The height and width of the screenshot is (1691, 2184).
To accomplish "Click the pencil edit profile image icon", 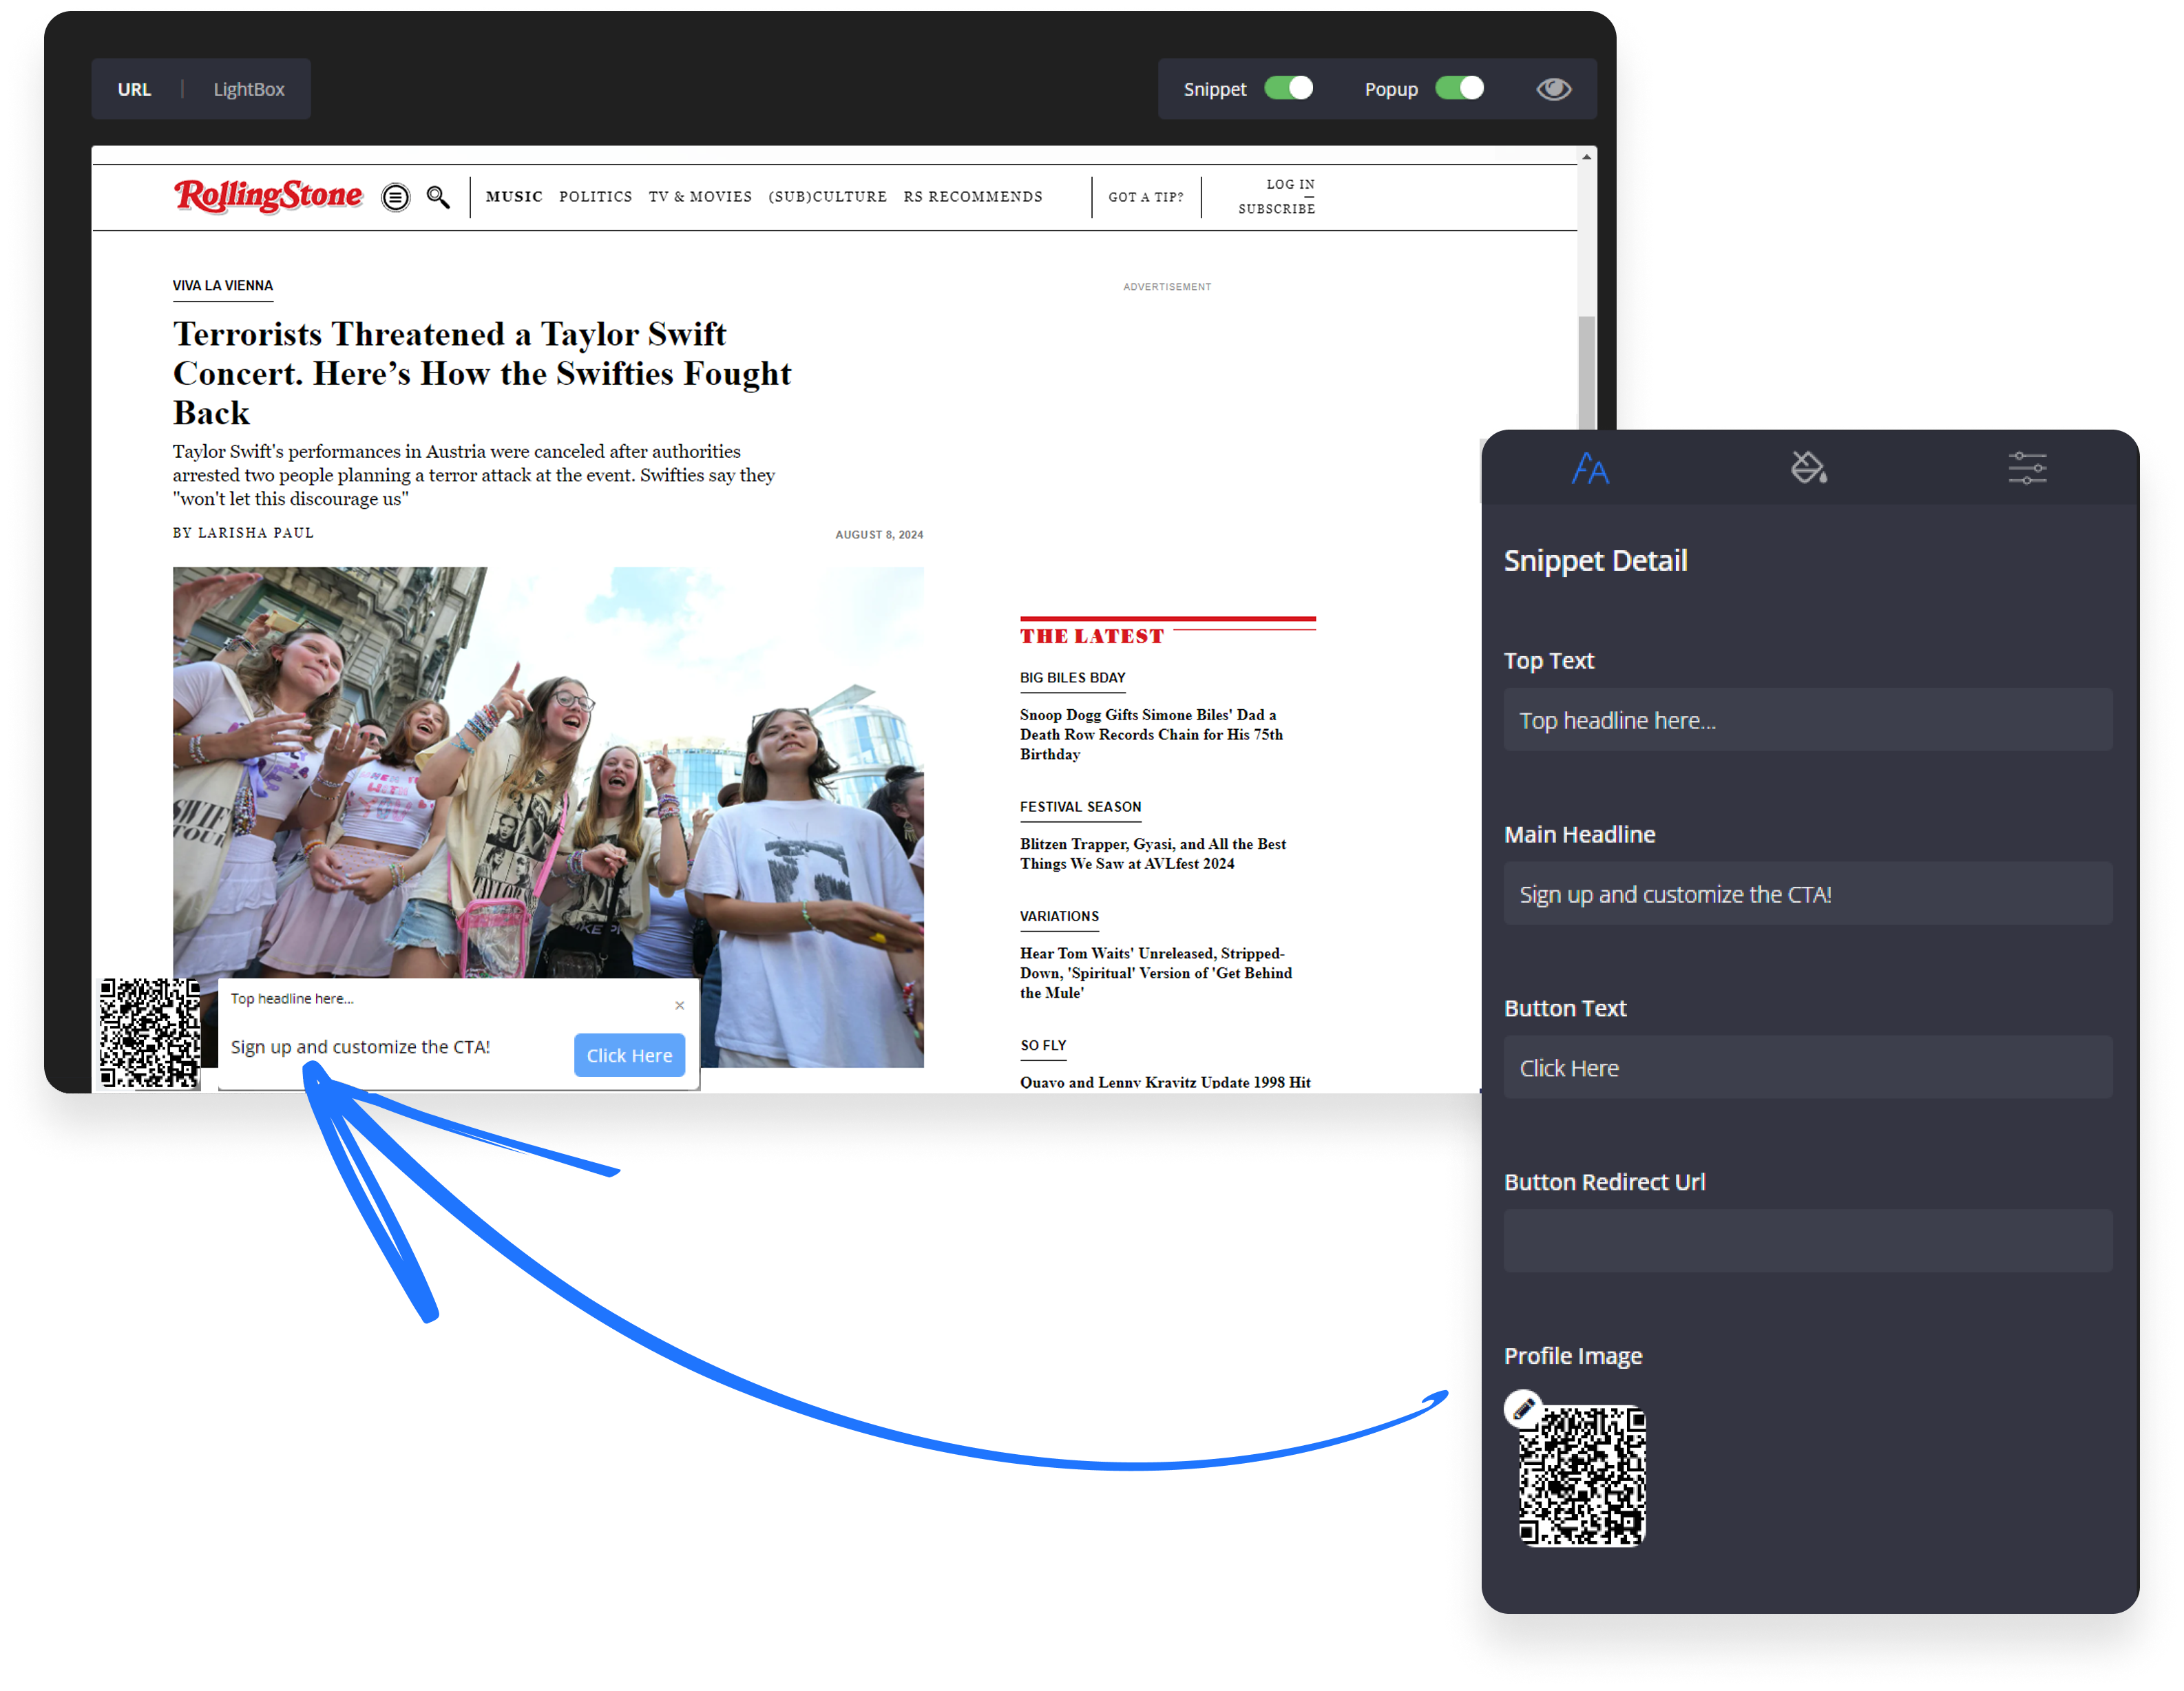I will (x=1522, y=1409).
